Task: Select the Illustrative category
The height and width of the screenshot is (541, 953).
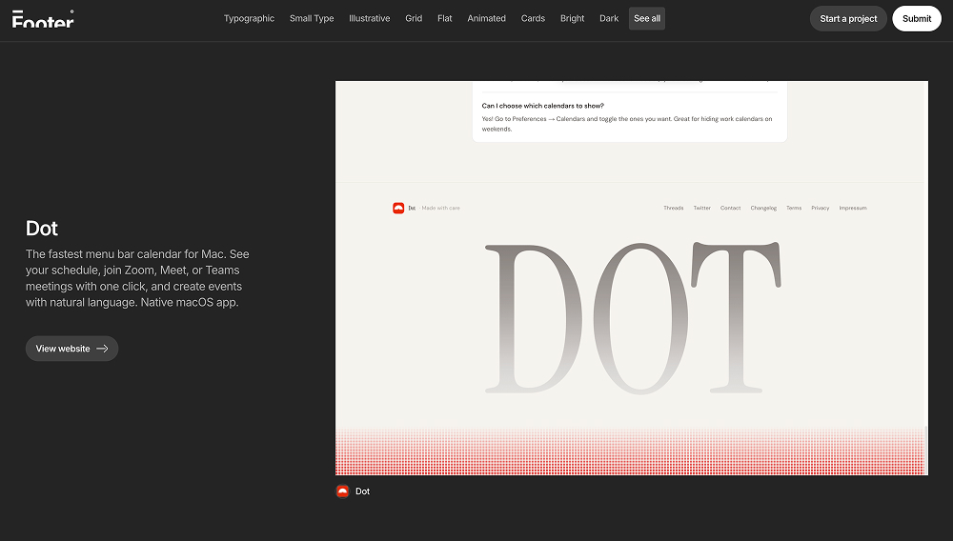Action: tap(370, 18)
